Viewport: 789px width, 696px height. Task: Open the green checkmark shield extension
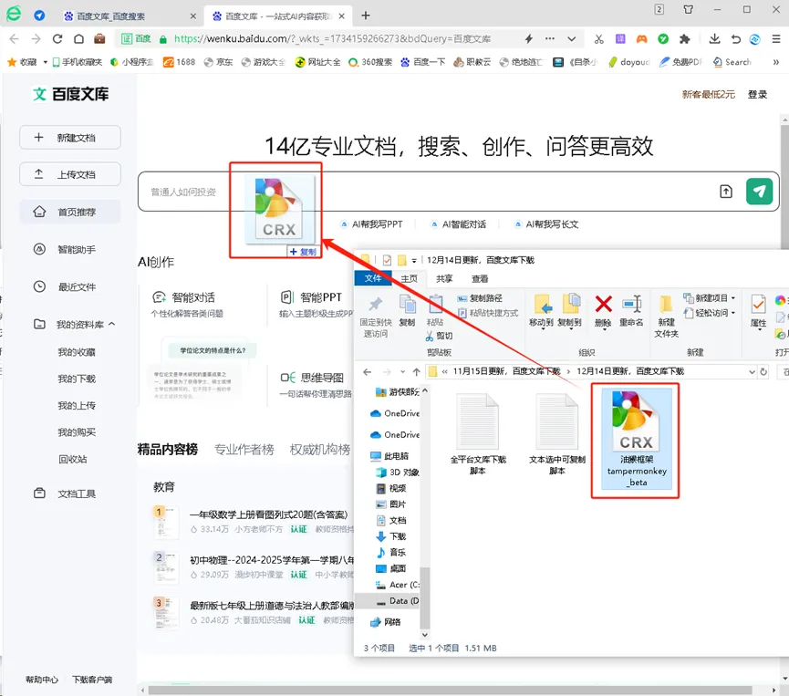663,38
